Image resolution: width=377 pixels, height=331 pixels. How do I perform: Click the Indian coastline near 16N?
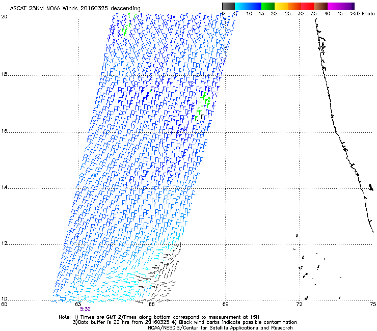[336, 132]
